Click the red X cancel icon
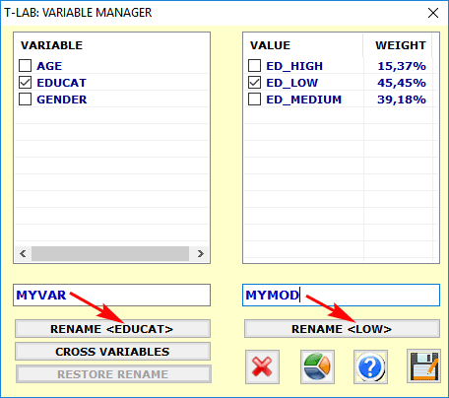This screenshot has height=398, width=449. [x=262, y=366]
